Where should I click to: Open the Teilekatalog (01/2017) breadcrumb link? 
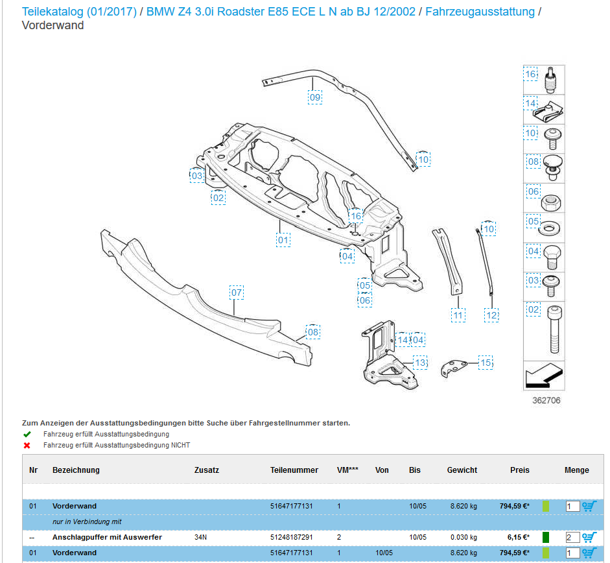79,12
